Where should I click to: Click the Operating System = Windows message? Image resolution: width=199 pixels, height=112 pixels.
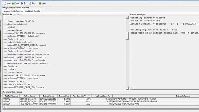tap(148, 18)
